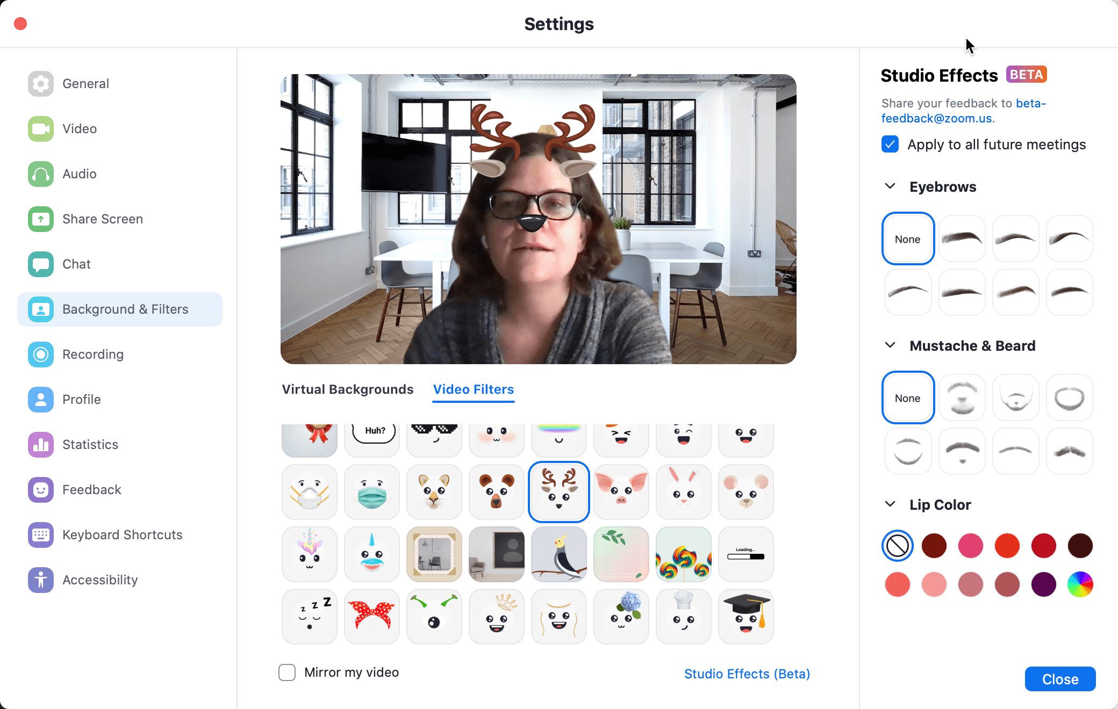The width and height of the screenshot is (1118, 709).
Task: Collapse the Mustache & Beard section
Action: [x=891, y=346]
